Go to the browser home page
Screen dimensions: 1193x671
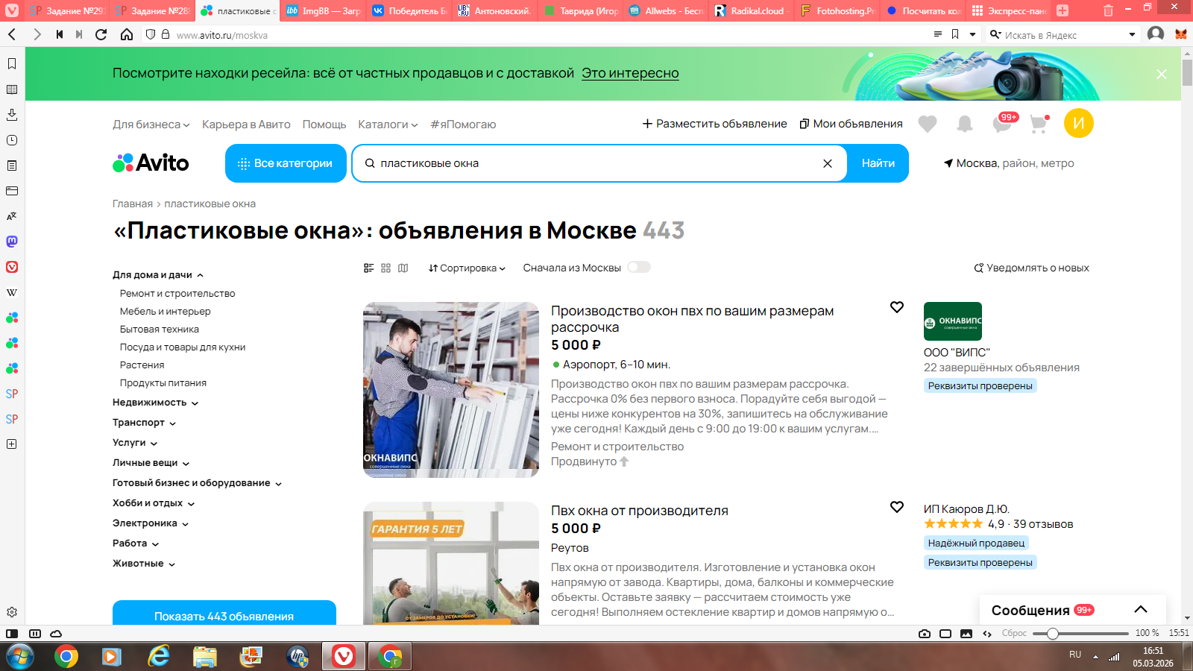(x=127, y=34)
